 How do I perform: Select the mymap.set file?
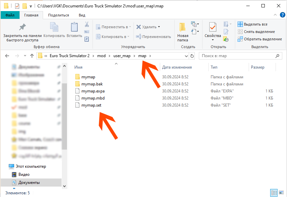[x=91, y=105]
